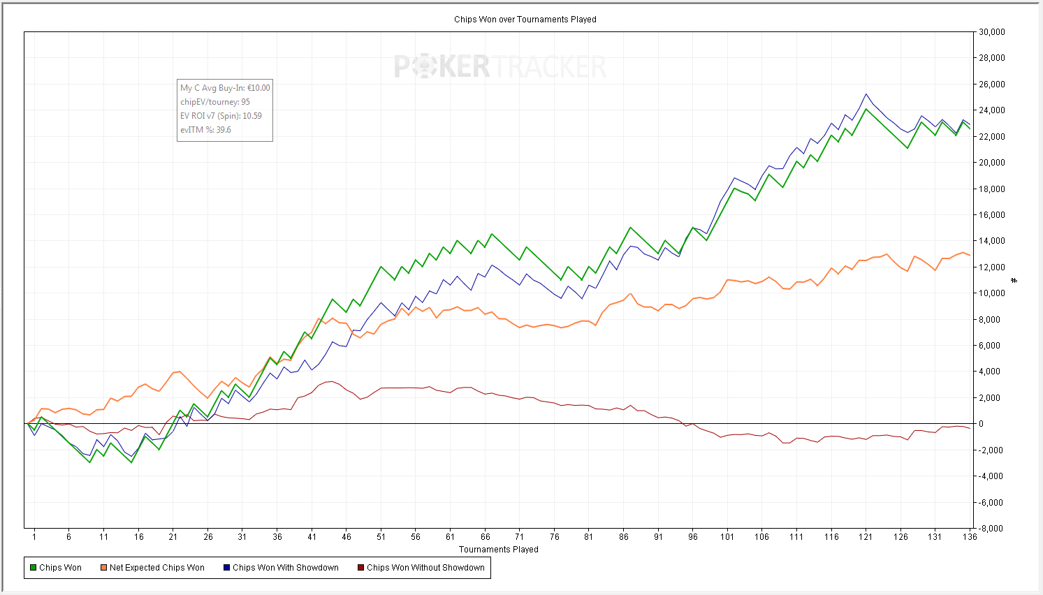Click the x-axis tick label 36
The width and height of the screenshot is (1043, 595).
click(277, 537)
